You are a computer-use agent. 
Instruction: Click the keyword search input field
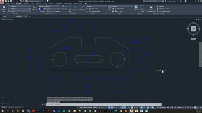(x=152, y=1)
